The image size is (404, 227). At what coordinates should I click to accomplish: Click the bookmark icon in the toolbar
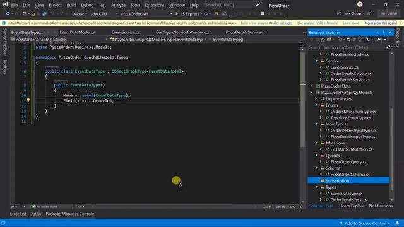pos(263,14)
